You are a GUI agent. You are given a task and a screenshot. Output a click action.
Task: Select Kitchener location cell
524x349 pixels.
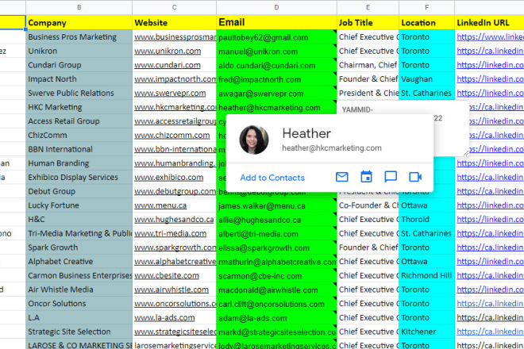tap(426, 332)
